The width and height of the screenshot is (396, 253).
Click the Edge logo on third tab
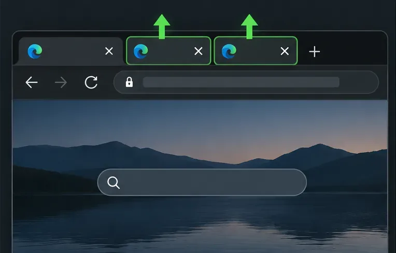click(229, 51)
